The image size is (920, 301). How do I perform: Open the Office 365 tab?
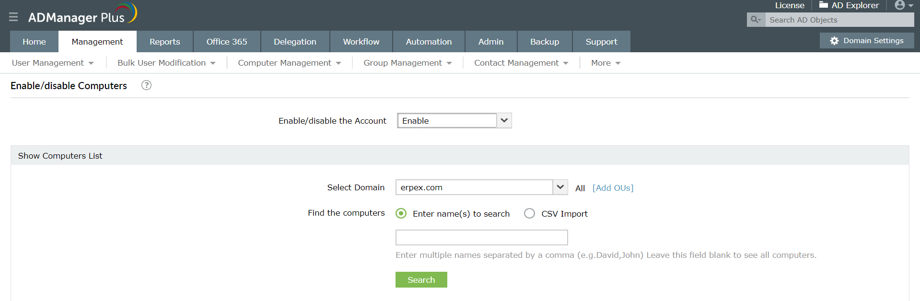pyautogui.click(x=227, y=42)
